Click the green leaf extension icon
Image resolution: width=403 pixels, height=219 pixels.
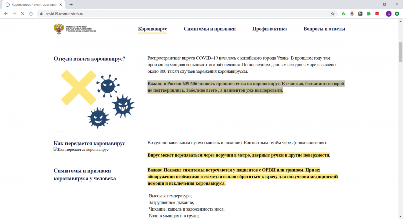pos(344,14)
